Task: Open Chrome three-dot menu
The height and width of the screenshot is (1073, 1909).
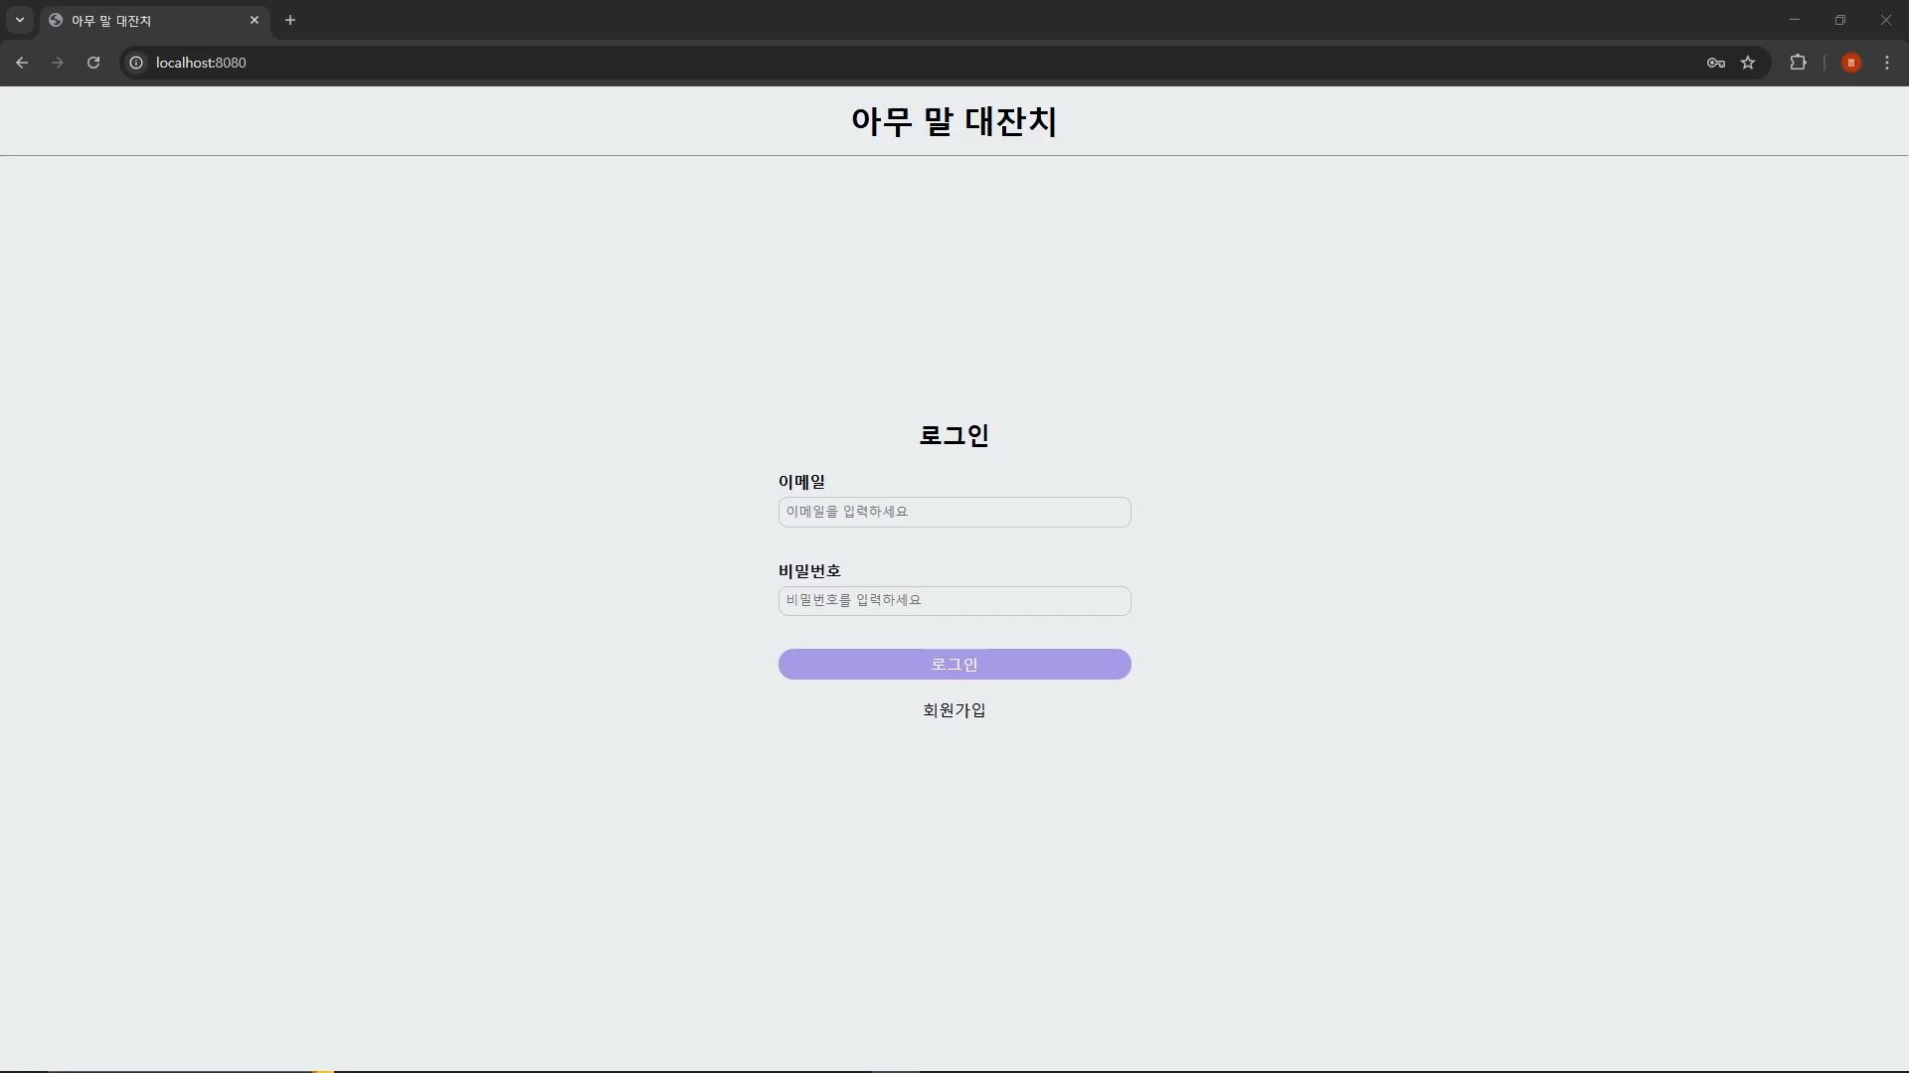Action: 1887,63
